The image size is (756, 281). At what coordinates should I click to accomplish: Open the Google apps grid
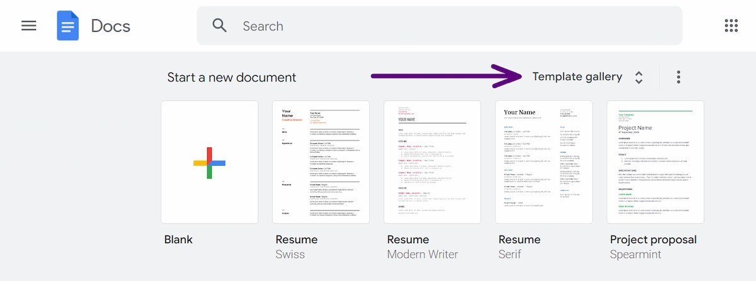pos(731,26)
